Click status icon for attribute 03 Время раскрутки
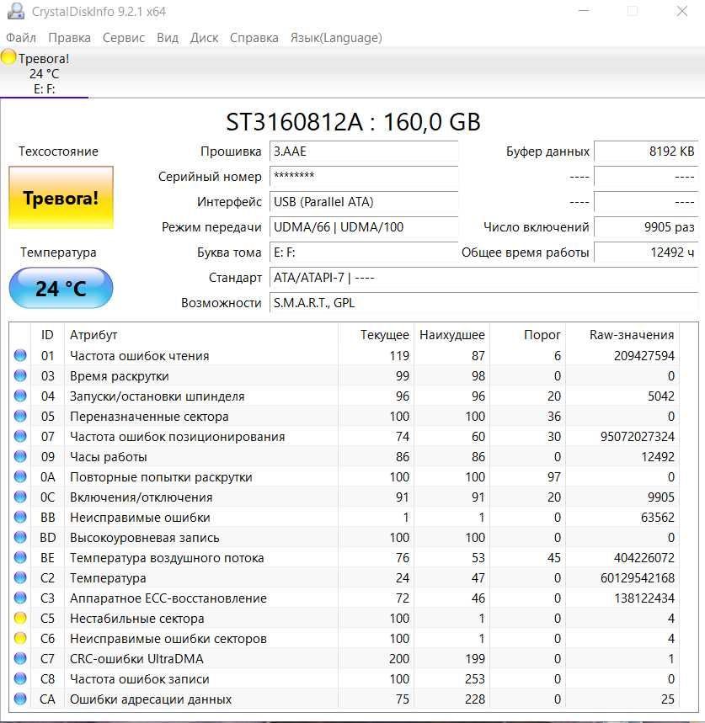This screenshot has width=705, height=723. [x=20, y=375]
